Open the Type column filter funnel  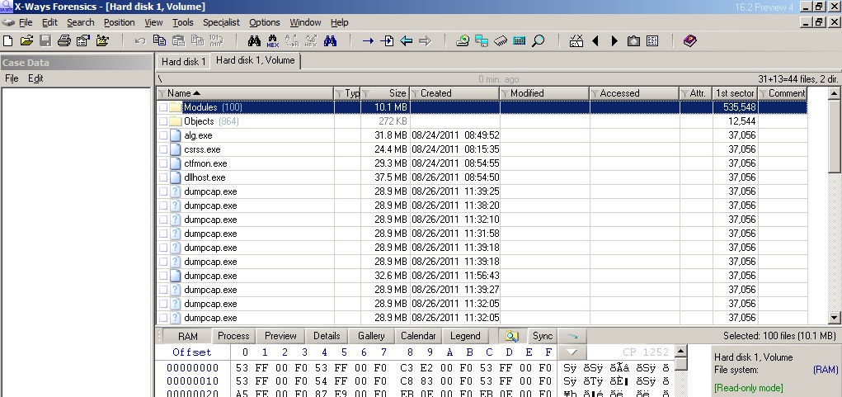point(340,93)
